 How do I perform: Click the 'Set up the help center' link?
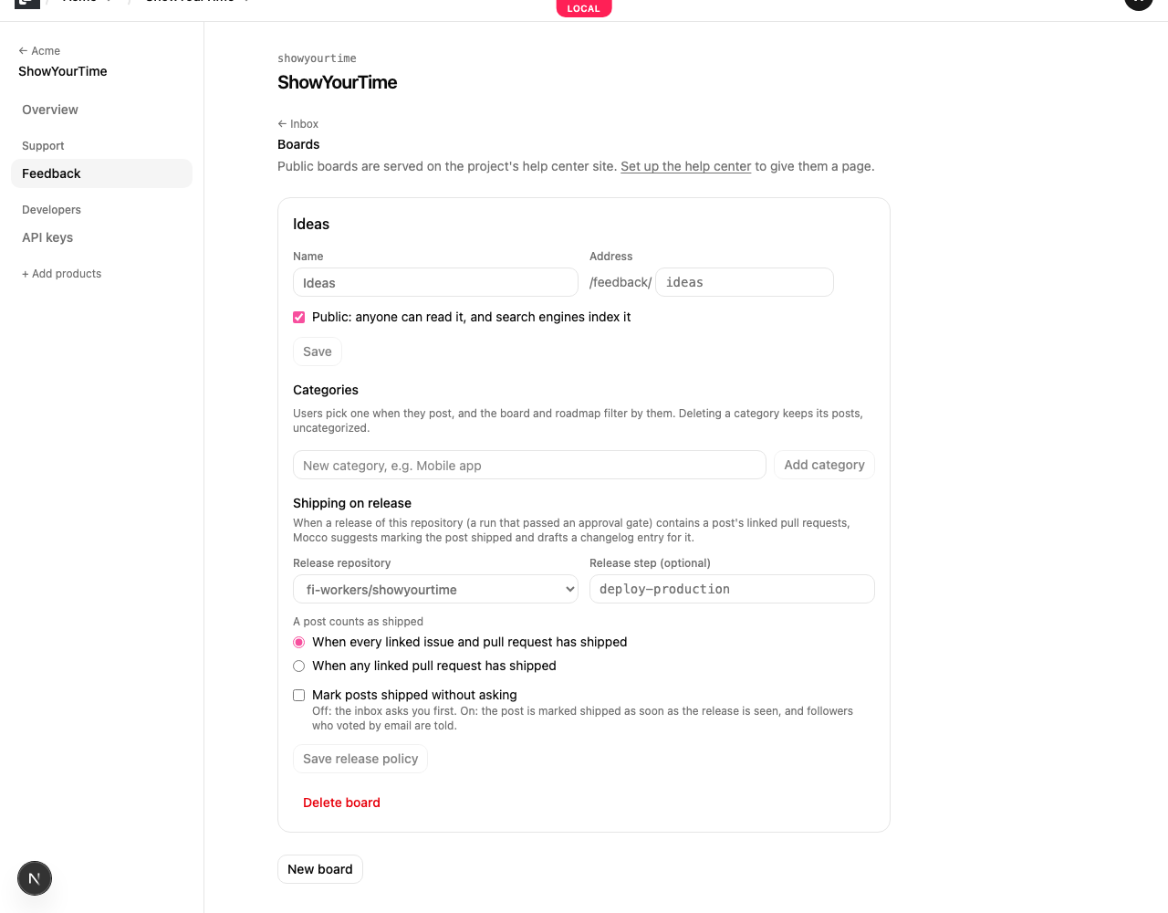[x=685, y=166]
